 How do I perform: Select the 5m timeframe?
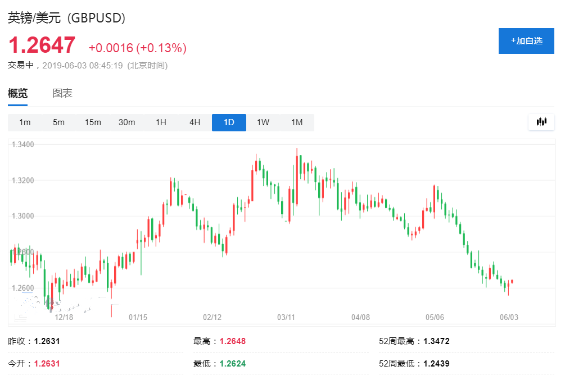point(58,122)
